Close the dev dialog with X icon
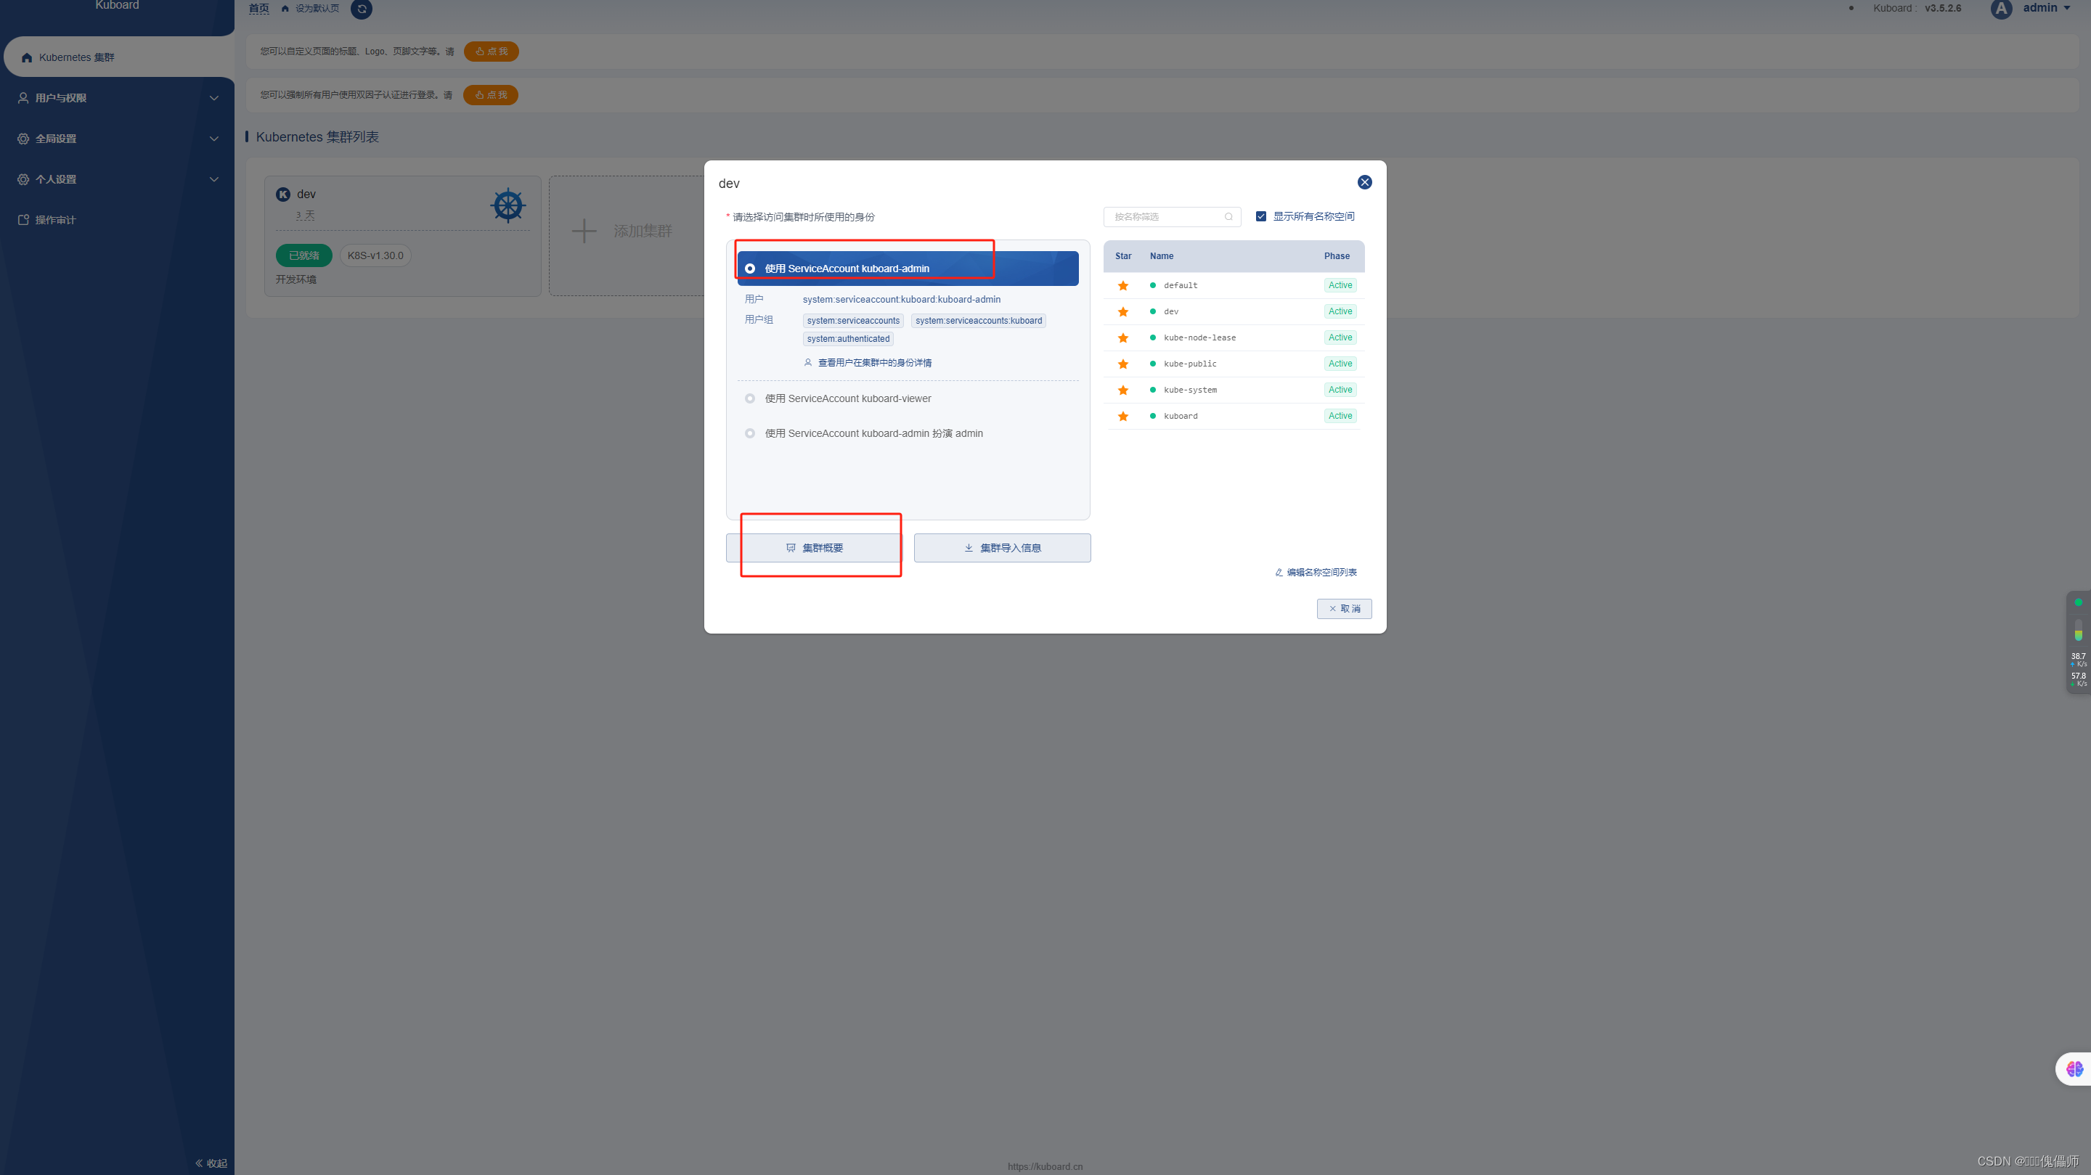The height and width of the screenshot is (1175, 2091). tap(1364, 183)
